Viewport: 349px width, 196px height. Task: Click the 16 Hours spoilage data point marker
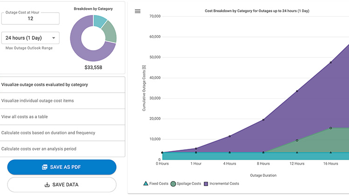coord(331,128)
